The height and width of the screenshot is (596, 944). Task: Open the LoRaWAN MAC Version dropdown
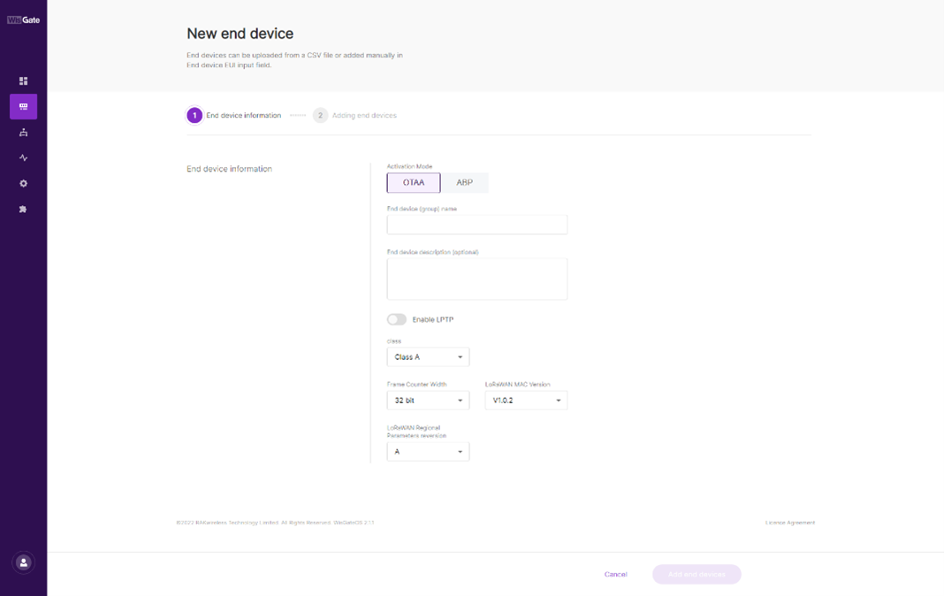click(x=526, y=401)
